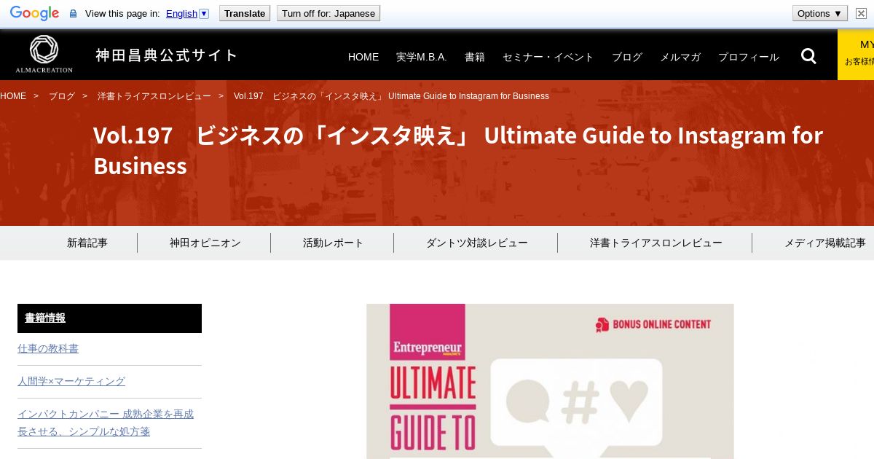Go to ブログ breadcrumb link
This screenshot has width=874, height=459.
click(x=62, y=96)
